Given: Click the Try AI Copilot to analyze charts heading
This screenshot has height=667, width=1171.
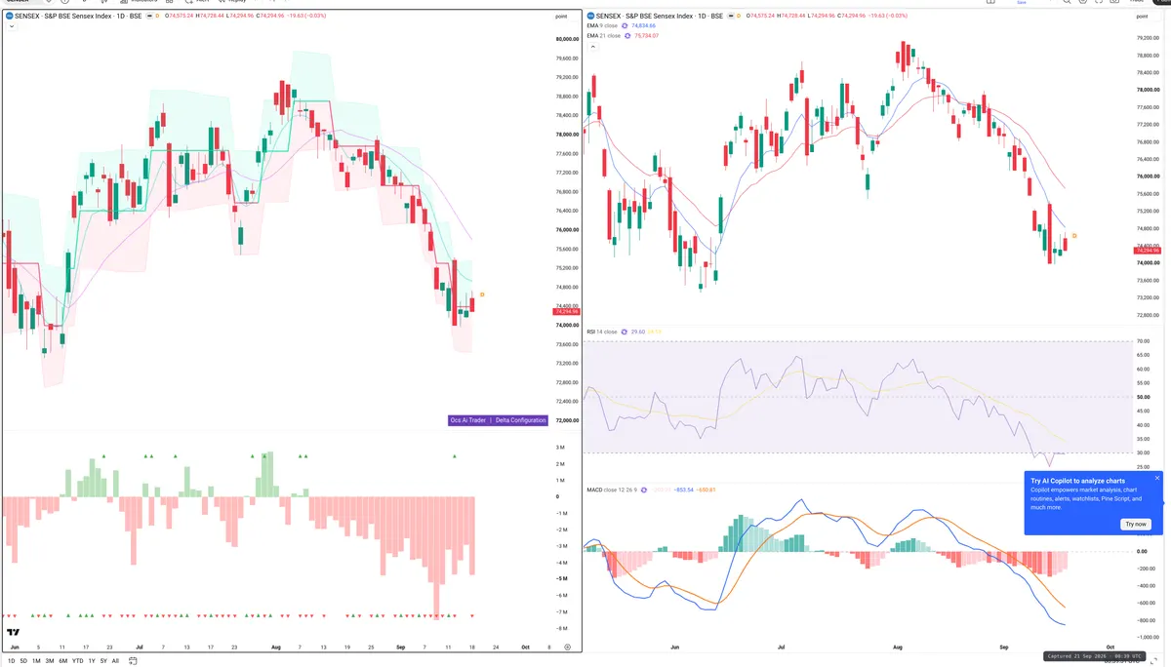Looking at the screenshot, I should [x=1077, y=481].
